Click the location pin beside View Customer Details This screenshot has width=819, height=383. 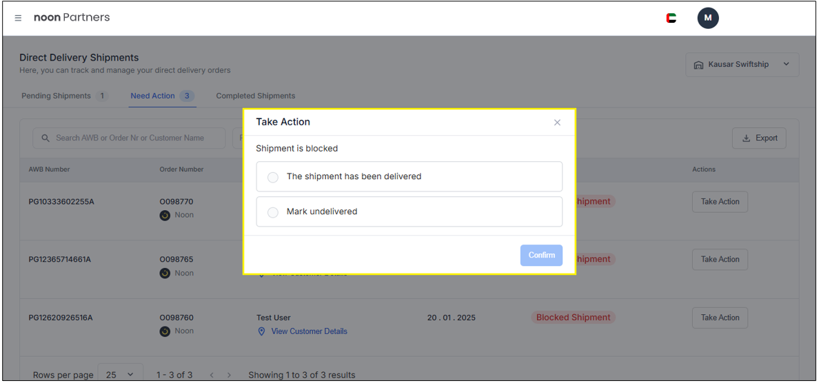(261, 331)
